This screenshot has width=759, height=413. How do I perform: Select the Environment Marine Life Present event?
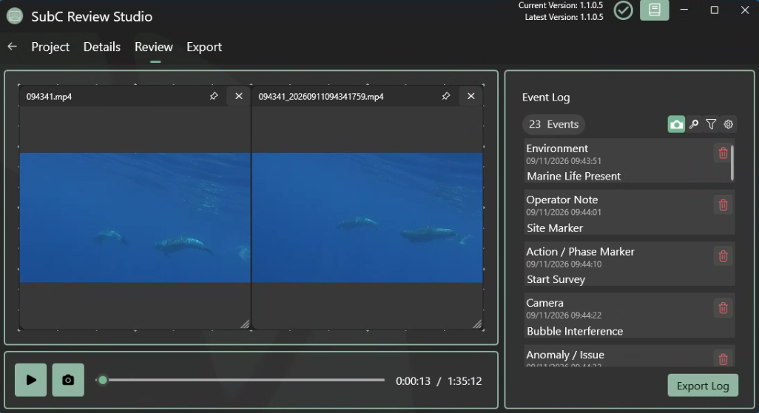click(628, 162)
